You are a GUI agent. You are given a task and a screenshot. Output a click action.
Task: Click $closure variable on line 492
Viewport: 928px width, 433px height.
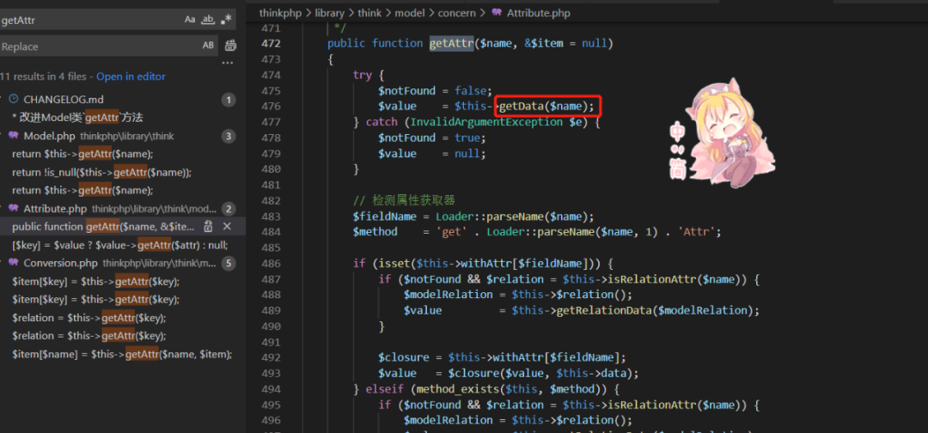point(403,357)
